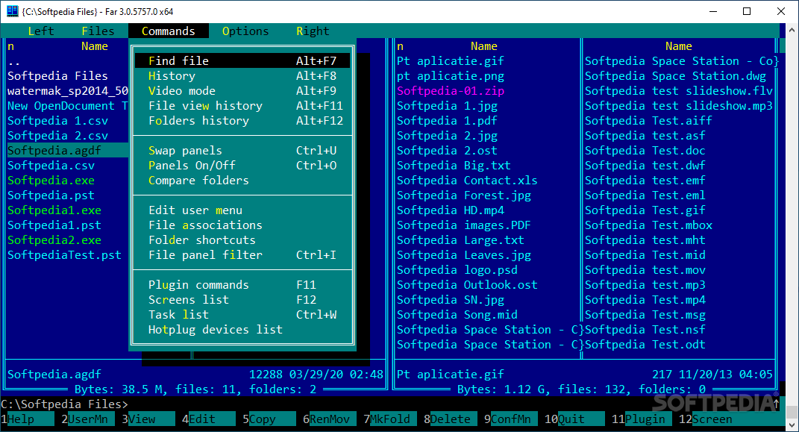
Task: Click the 3 View key bar button
Action: pyautogui.click(x=148, y=419)
